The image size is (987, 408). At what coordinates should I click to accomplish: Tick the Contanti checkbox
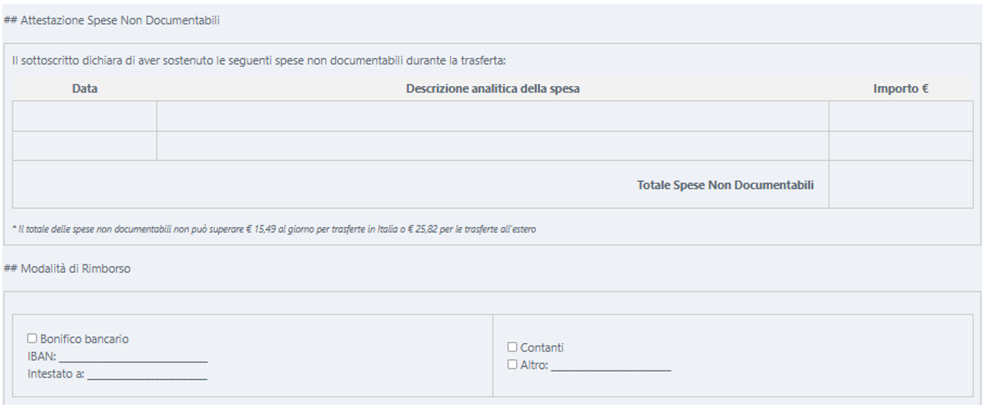(513, 347)
